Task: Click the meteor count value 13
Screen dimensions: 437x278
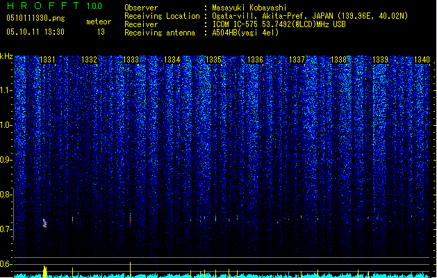Action: click(x=101, y=32)
